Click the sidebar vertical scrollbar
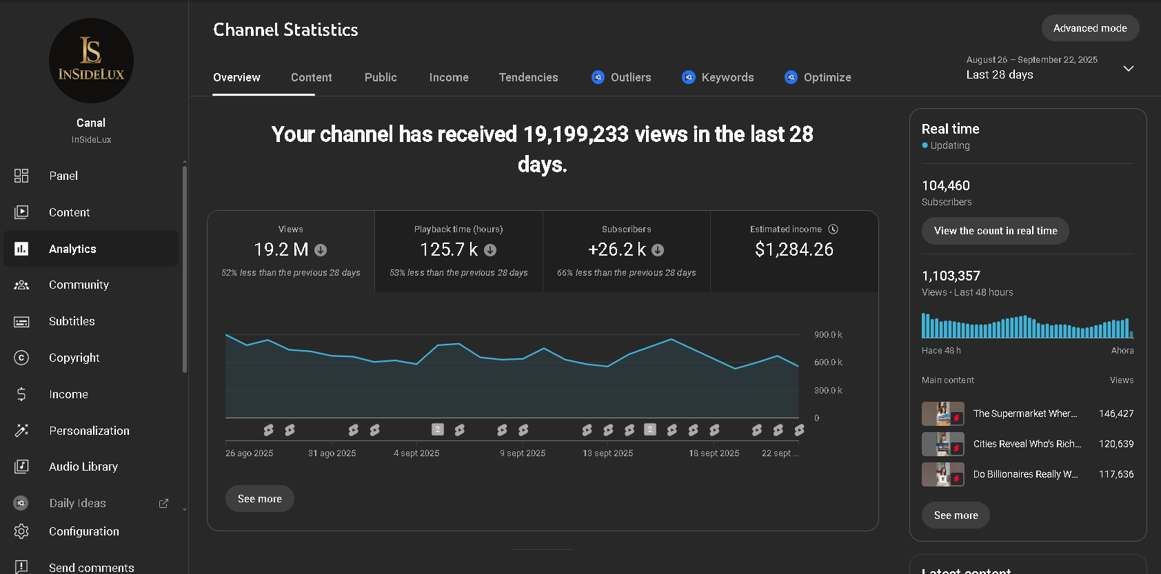This screenshot has height=574, width=1161. click(x=184, y=269)
